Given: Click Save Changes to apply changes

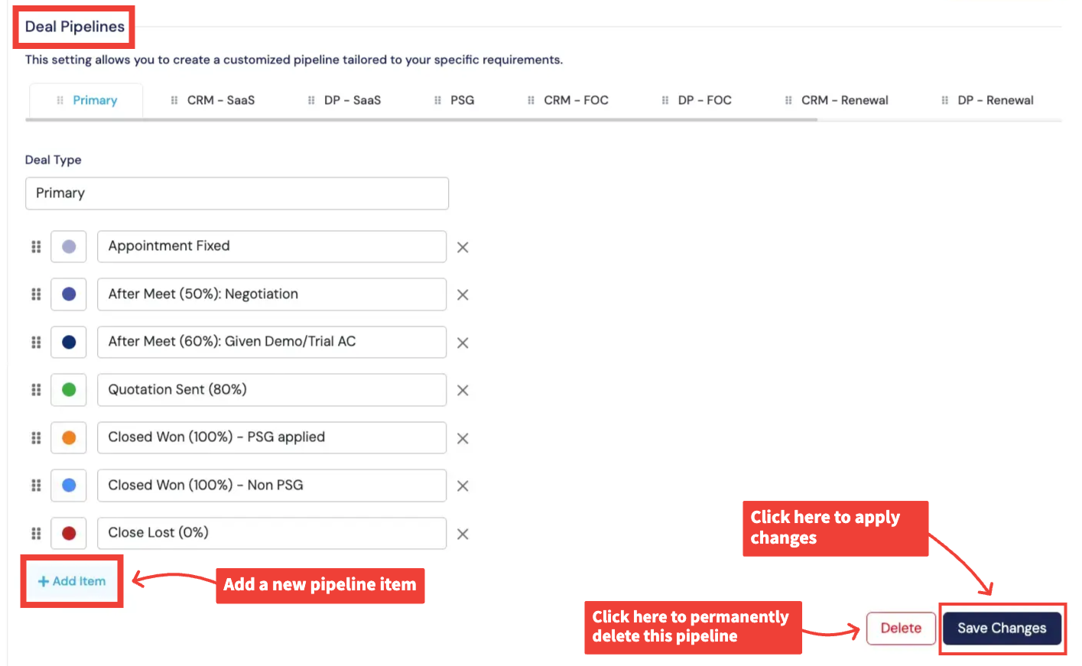Looking at the screenshot, I should point(1002,628).
